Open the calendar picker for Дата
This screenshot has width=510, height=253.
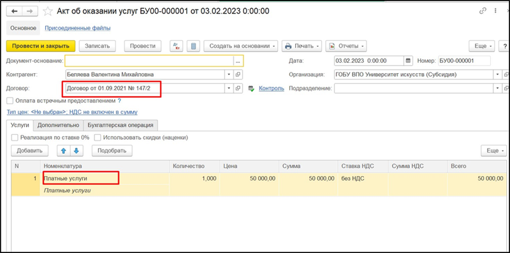408,60
